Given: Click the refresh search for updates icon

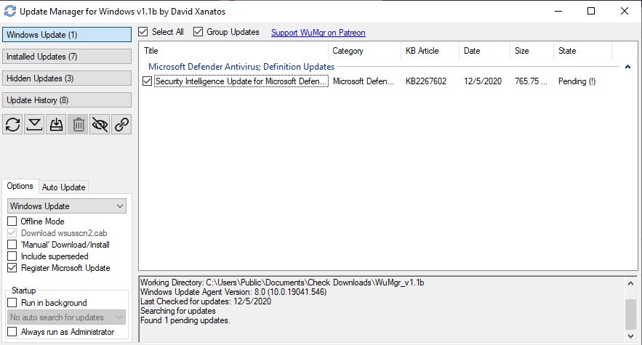Looking at the screenshot, I should 12,124.
